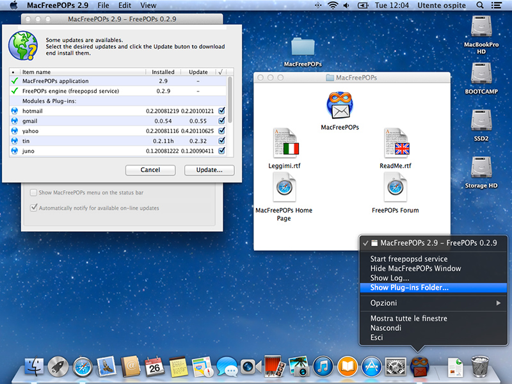The image size is (512, 384).
Task: Open Messages speech bubble icon in Dock
Action: pos(227,367)
